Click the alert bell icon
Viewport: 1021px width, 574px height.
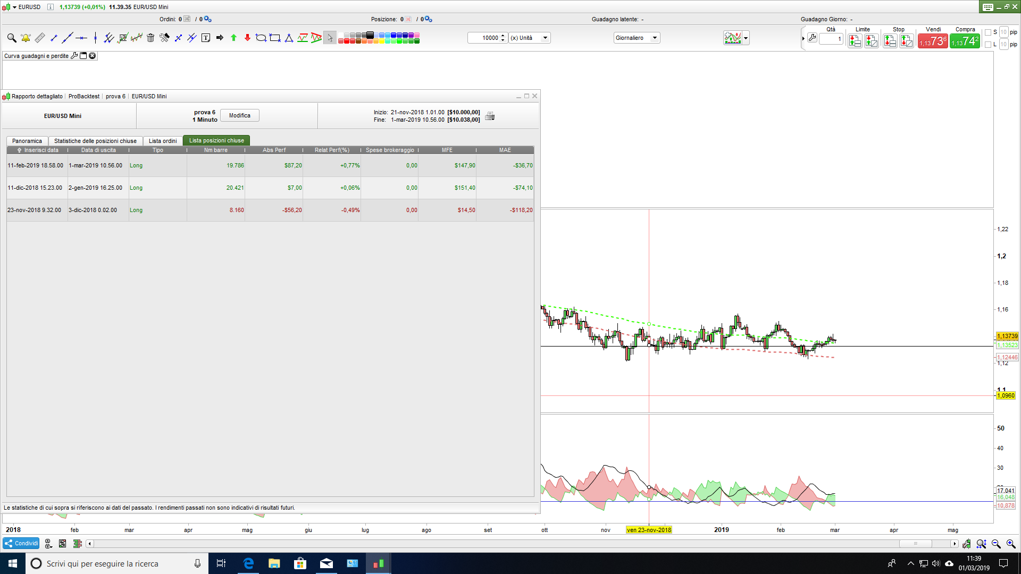(26, 38)
